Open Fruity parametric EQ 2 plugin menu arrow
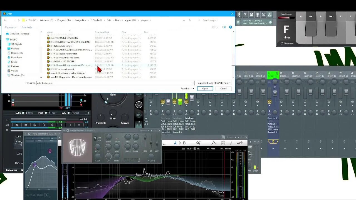Viewport: 356px width, 200px height. (25, 134)
